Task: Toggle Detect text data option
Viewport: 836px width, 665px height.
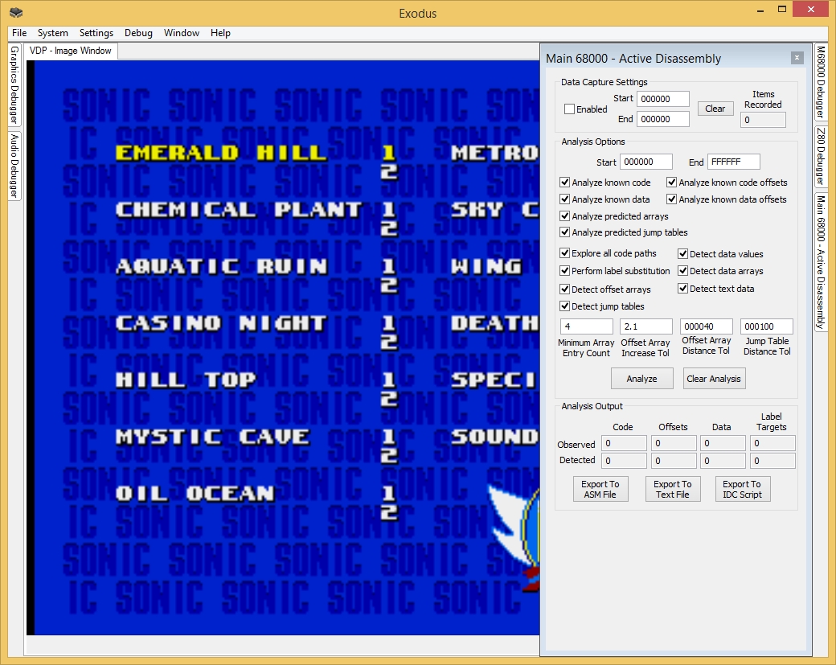Action: (683, 289)
